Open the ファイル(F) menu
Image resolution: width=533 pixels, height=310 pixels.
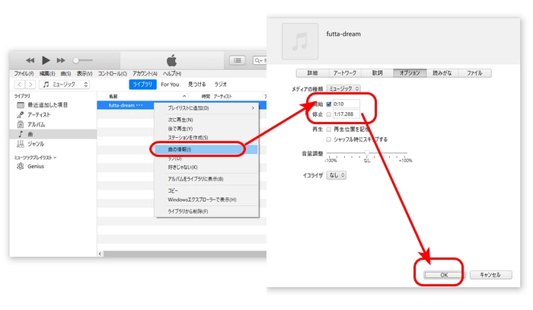[x=24, y=73]
